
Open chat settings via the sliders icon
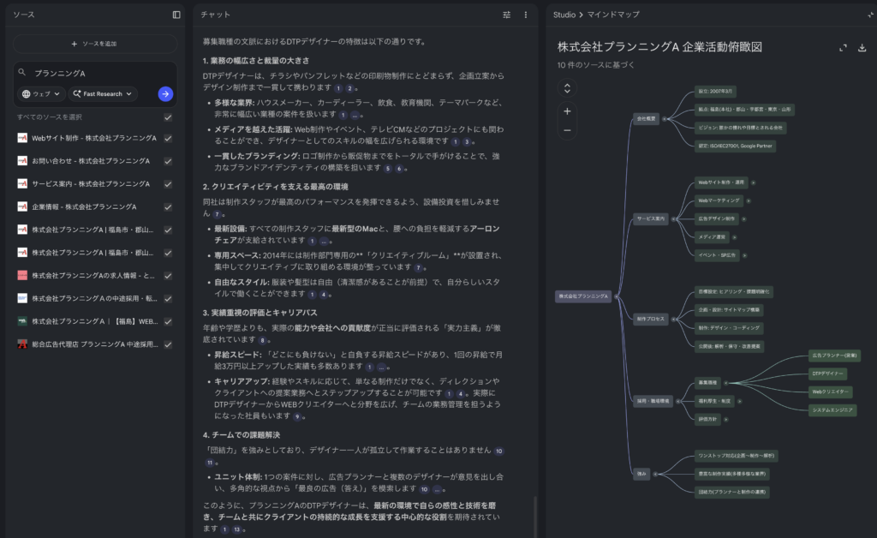(506, 15)
